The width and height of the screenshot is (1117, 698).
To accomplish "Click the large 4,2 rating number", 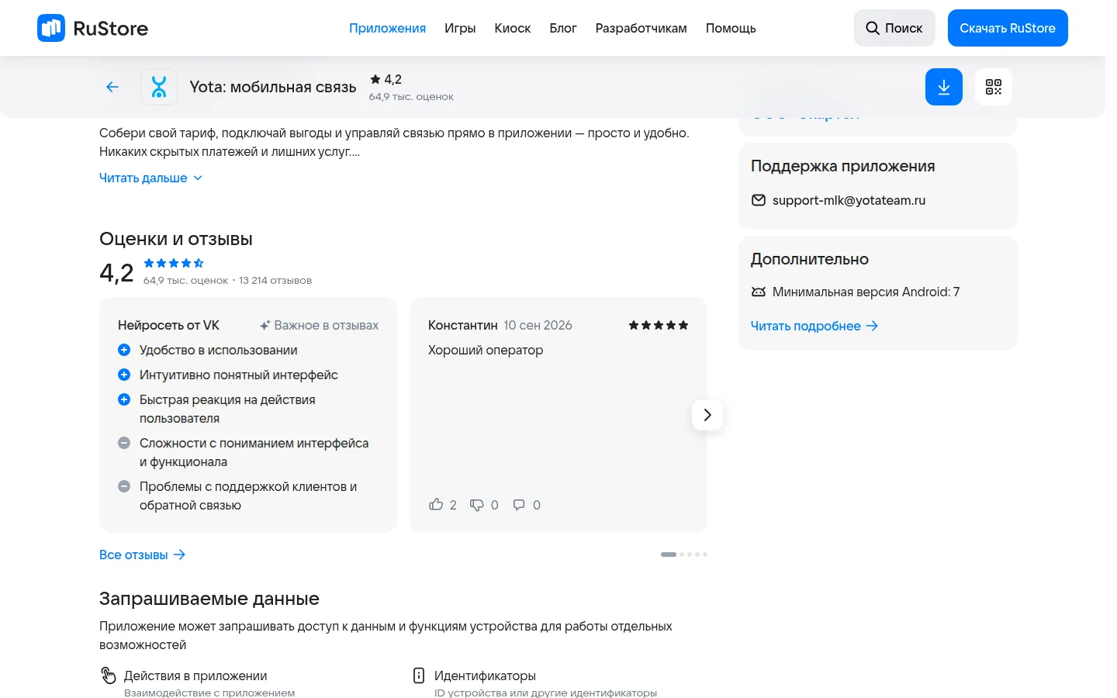I will pos(116,272).
